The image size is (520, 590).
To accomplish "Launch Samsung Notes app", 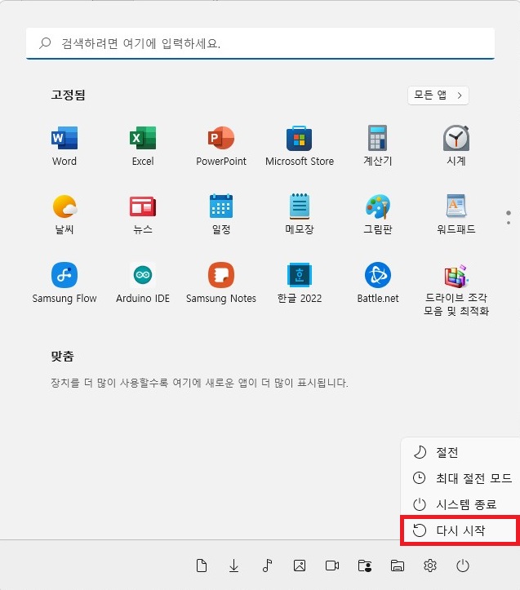I will click(221, 282).
